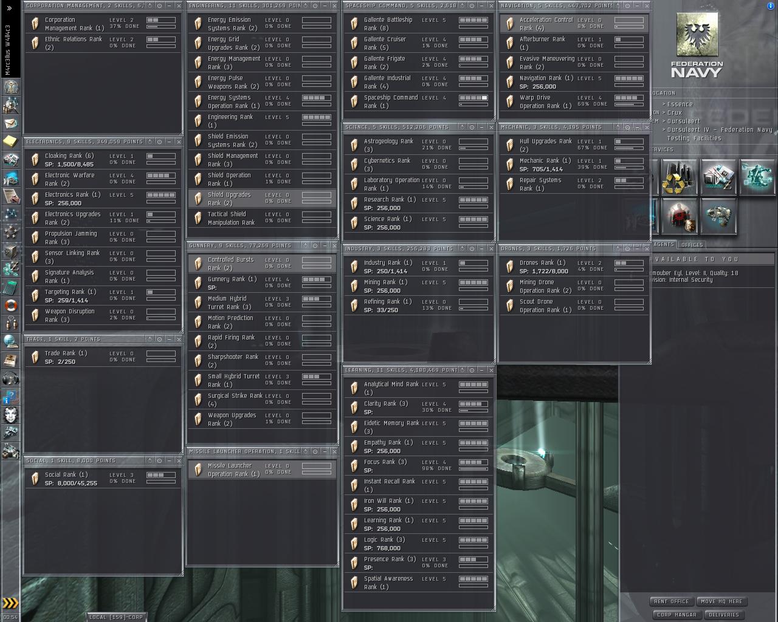Toggle pin on Spaceship Command window
The width and height of the screenshot is (778, 622).
pyautogui.click(x=471, y=5)
